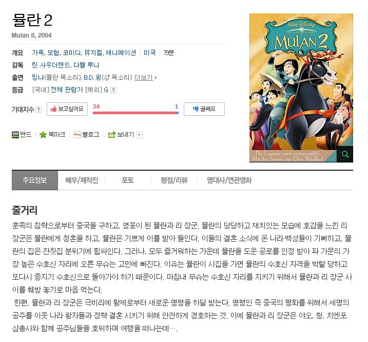Expand the 보내기 dropdown arrow
368x342 pixels.
[x=140, y=135]
